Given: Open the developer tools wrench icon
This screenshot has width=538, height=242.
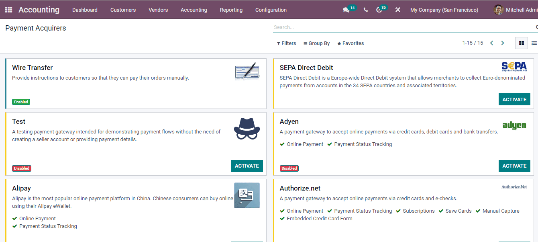Looking at the screenshot, I should (x=397, y=10).
